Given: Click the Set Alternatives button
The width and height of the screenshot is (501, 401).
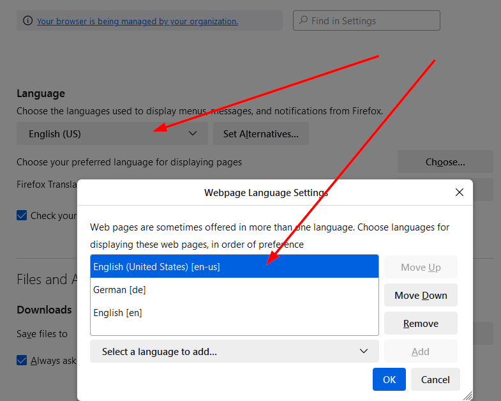Looking at the screenshot, I should (x=260, y=134).
